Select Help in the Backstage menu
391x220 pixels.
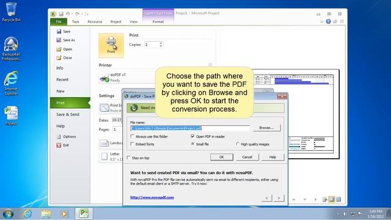[x=60, y=126]
